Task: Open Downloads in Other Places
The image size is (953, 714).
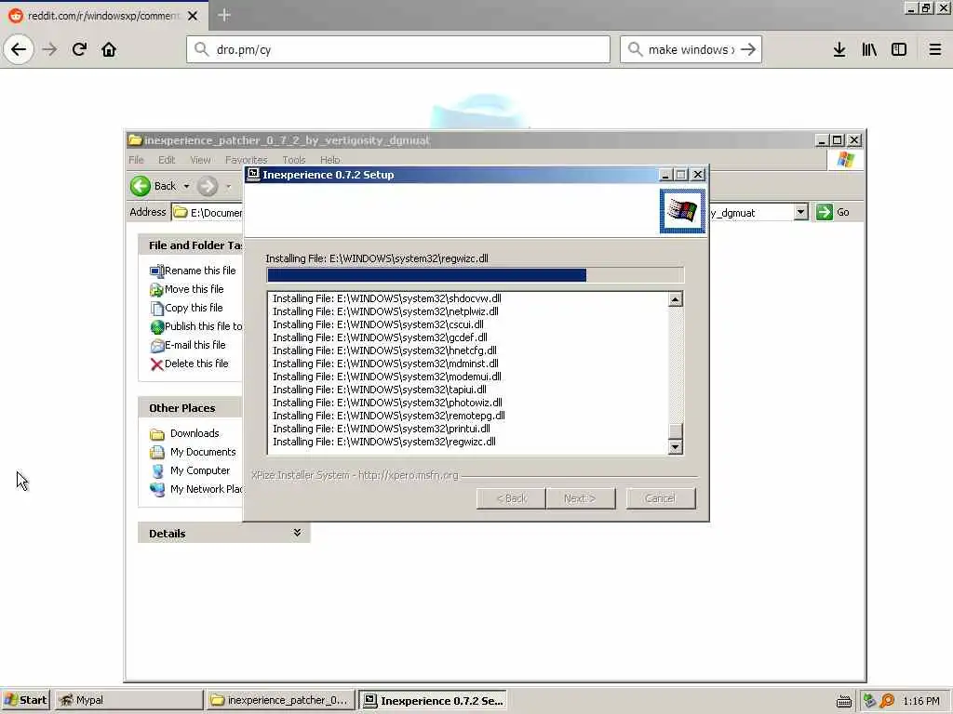Action: (184, 433)
